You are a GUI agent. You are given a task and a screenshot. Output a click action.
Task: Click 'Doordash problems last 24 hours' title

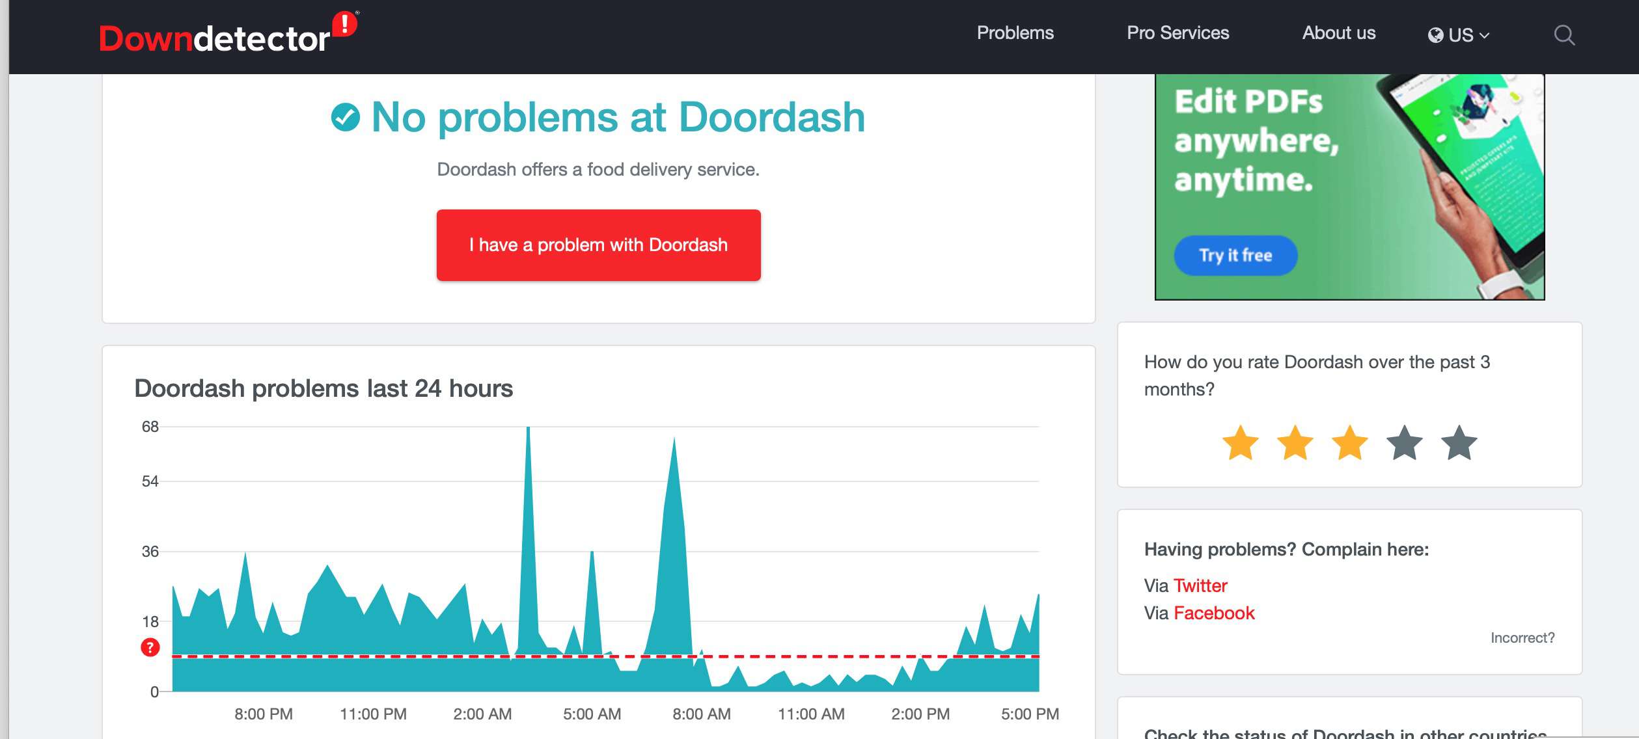[x=324, y=388]
